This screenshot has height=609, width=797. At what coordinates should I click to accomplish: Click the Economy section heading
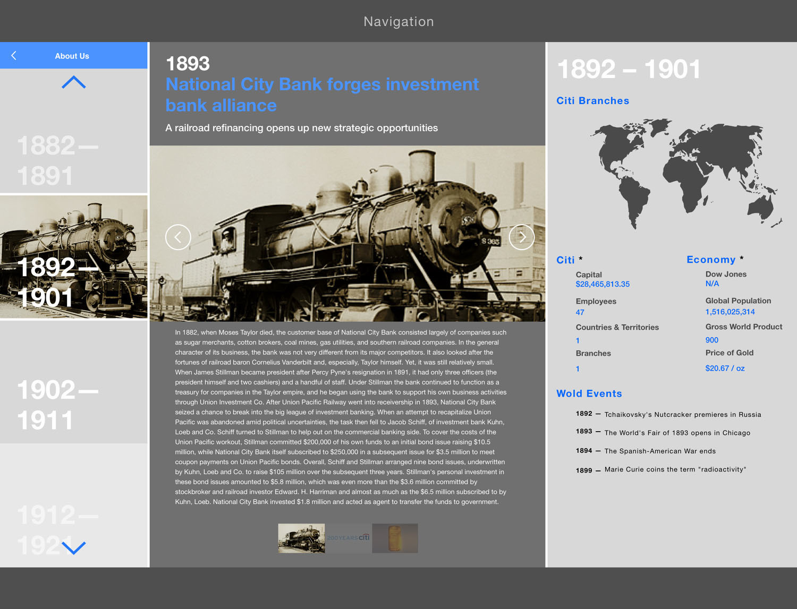click(x=711, y=260)
